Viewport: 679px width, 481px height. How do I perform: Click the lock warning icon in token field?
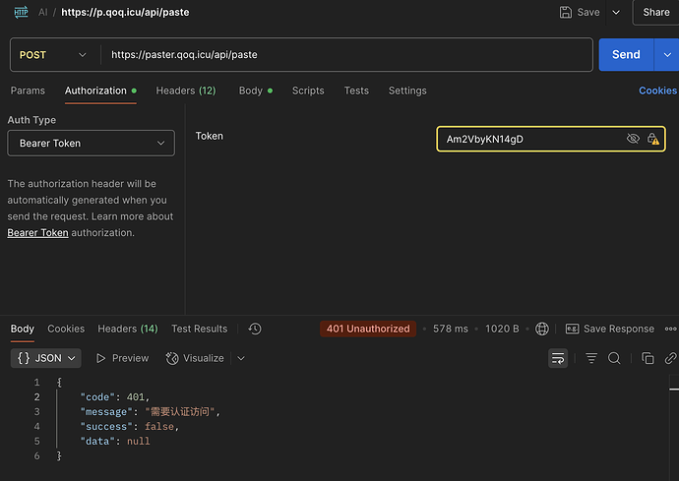click(x=652, y=139)
